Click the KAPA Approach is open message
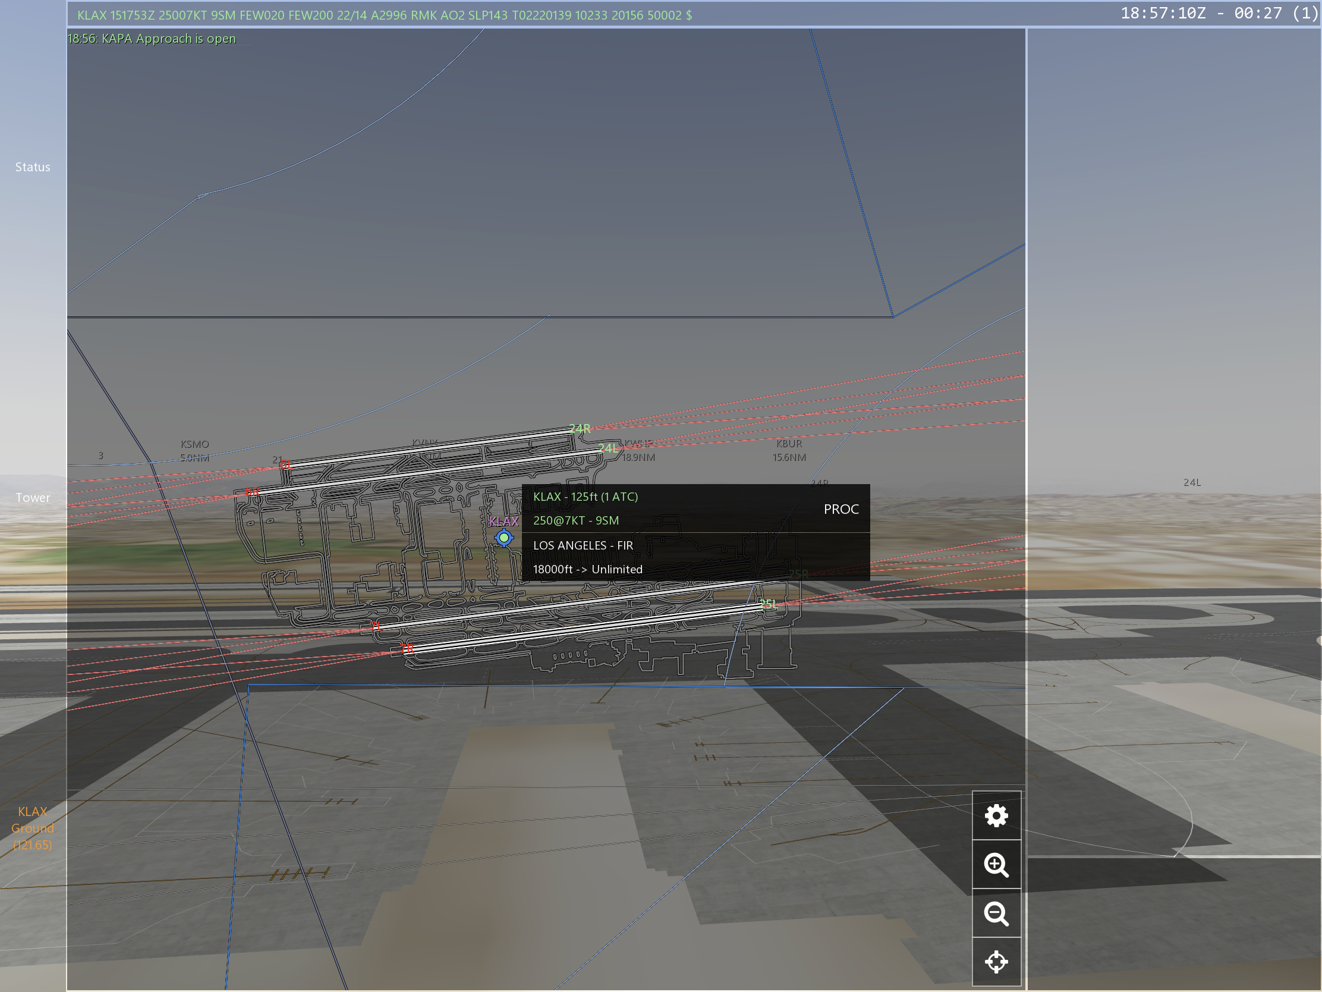1322x992 pixels. 152,39
